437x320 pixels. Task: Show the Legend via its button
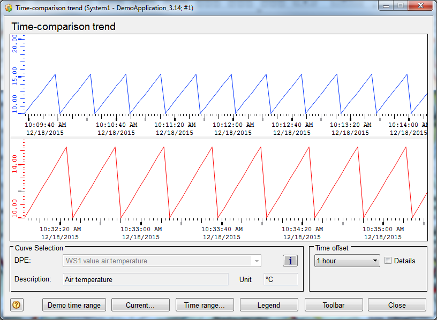tap(268, 305)
